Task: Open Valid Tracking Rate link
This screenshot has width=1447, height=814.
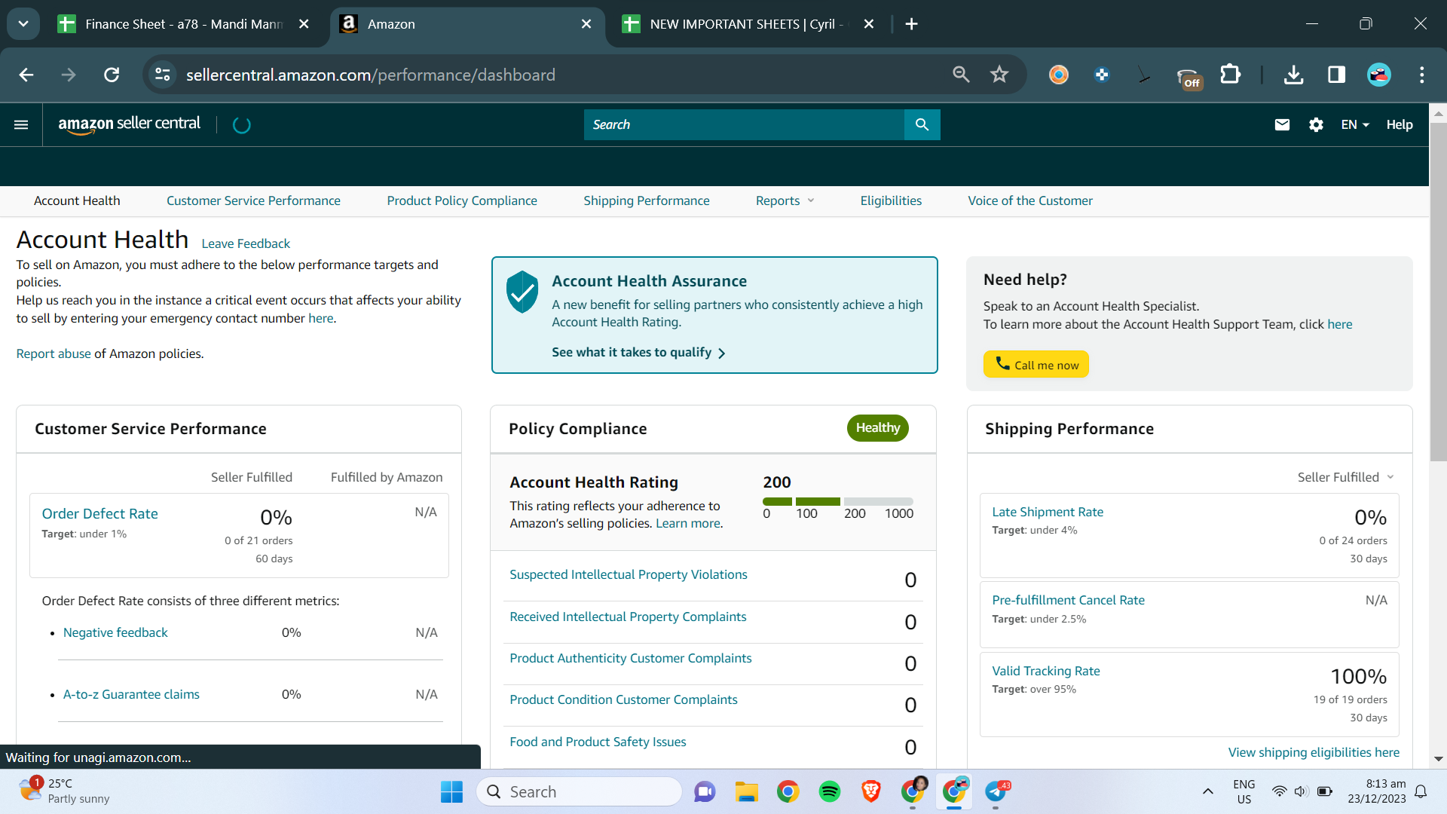Action: 1046,671
